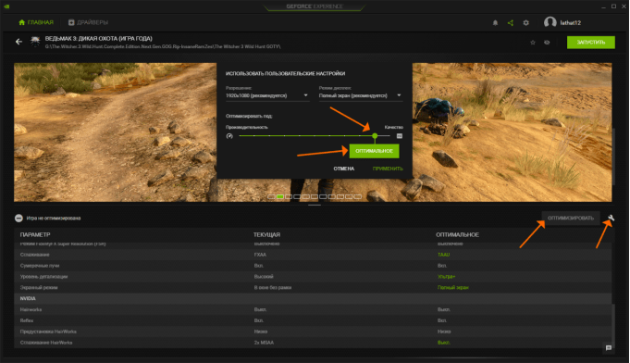Click the Оптимальное column header
This screenshot has height=363, width=630.
pyautogui.click(x=457, y=235)
